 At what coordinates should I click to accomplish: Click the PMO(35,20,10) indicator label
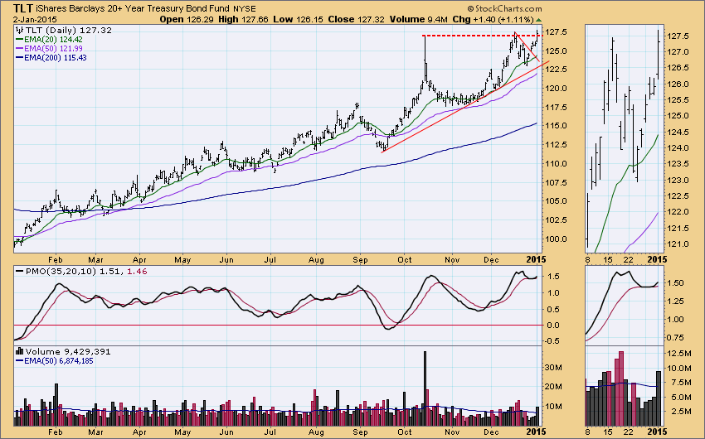click(61, 272)
